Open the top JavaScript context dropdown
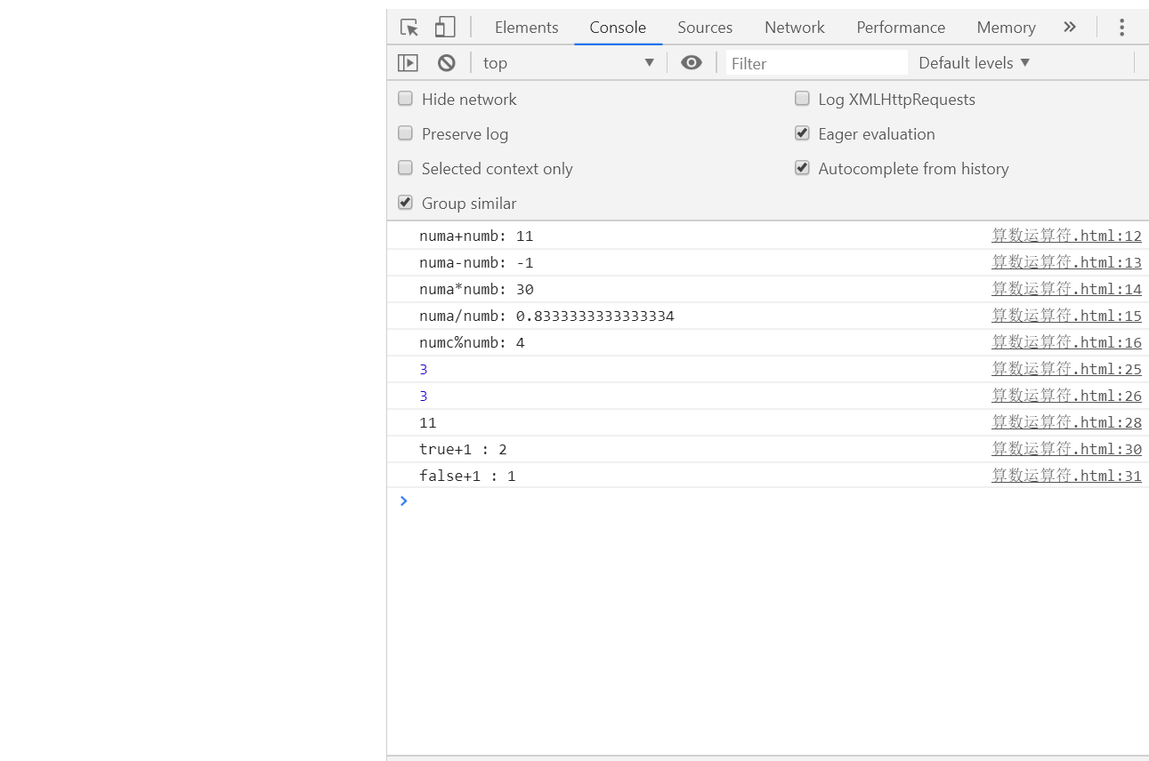This screenshot has width=1149, height=761. point(569,63)
